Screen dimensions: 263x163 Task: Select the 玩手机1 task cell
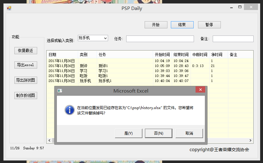coord(125,81)
